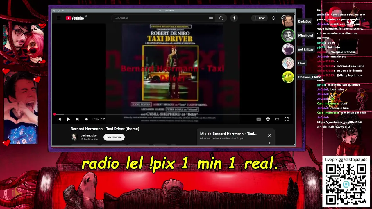
Task: Click the 11,1 mil inscritos subscriber count
Action: [89, 139]
